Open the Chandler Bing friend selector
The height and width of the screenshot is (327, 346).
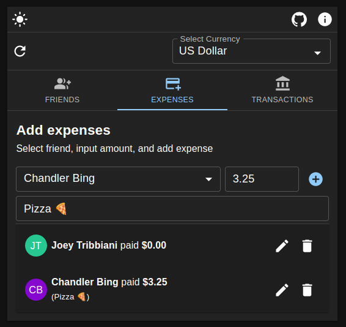tap(118, 179)
